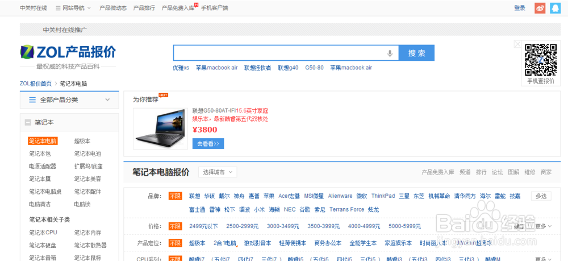Filter by price 5000-5999元
Screen dimensions: 568x261
point(404,226)
